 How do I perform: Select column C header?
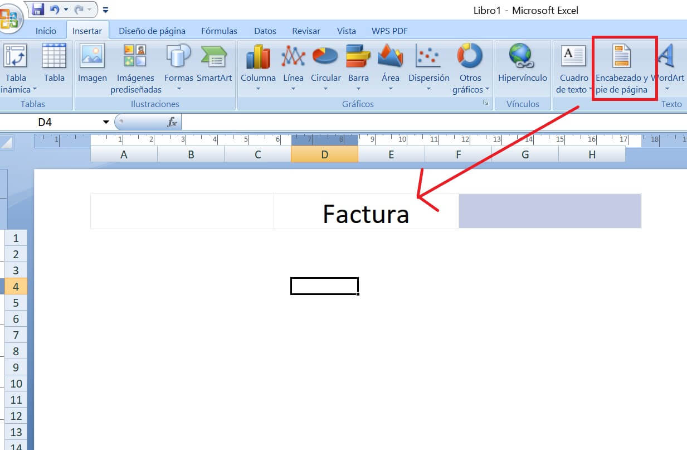(257, 154)
